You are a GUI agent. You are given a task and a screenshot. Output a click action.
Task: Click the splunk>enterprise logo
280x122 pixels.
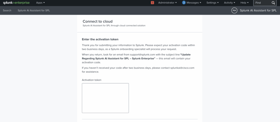coord(16,3)
